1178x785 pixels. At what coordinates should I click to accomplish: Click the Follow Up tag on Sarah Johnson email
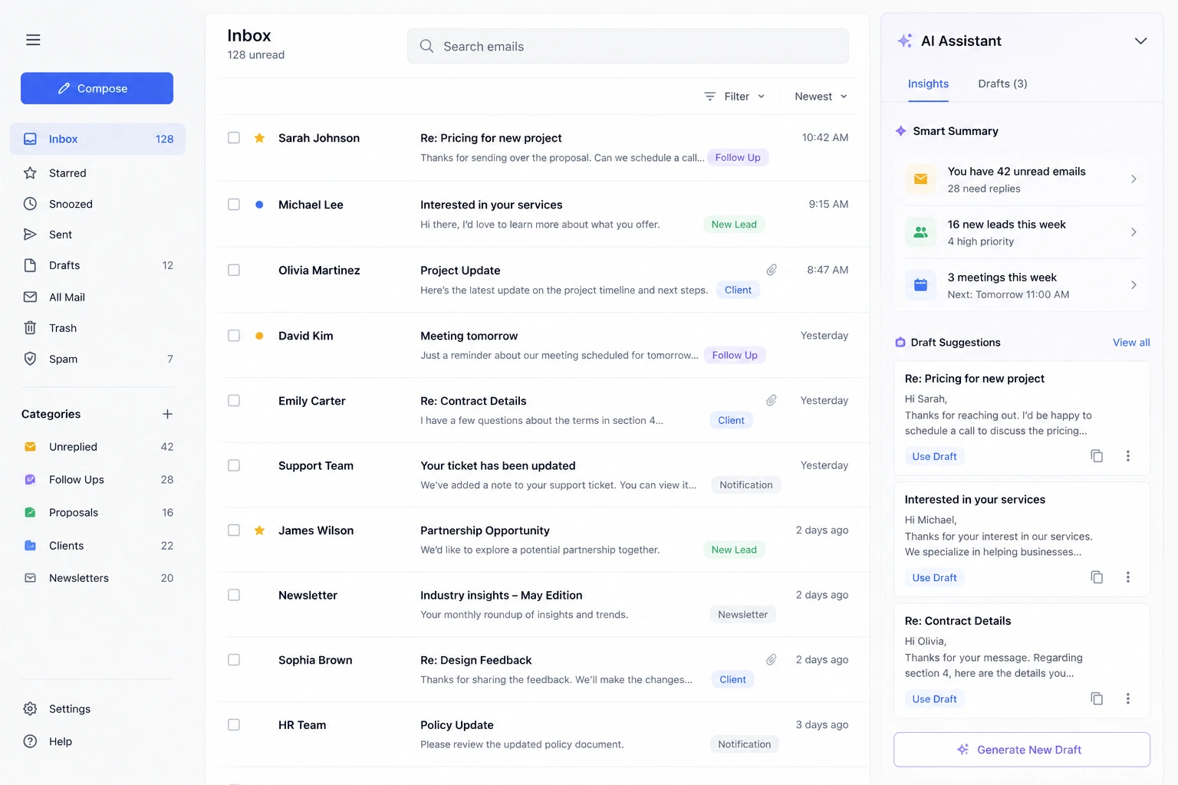click(738, 157)
